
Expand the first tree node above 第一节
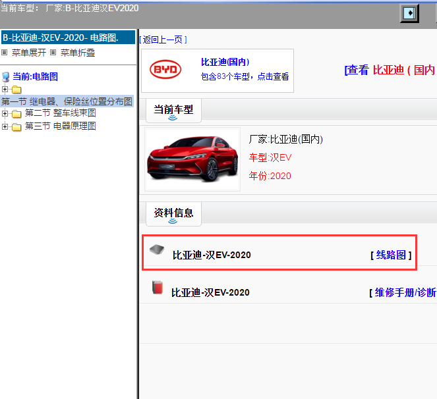coord(5,89)
